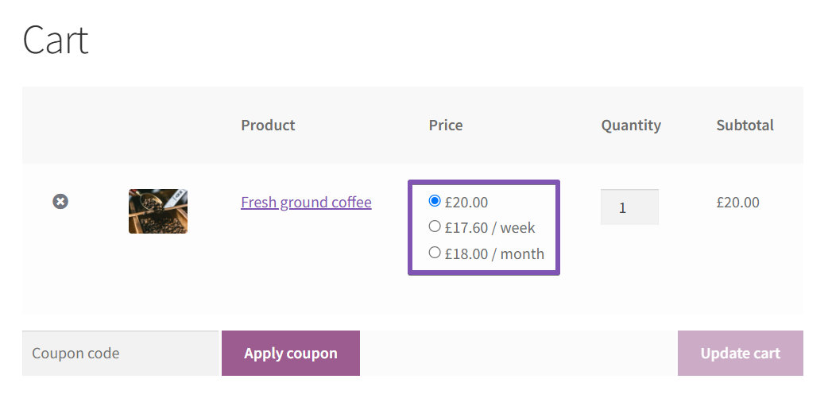
Task: Click the Subtotal column header
Action: pyautogui.click(x=745, y=126)
